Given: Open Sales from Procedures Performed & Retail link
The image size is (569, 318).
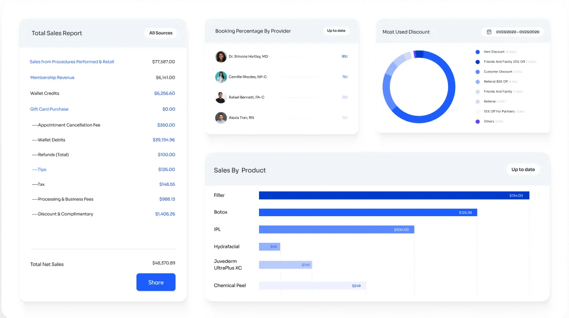Looking at the screenshot, I should coord(72,62).
